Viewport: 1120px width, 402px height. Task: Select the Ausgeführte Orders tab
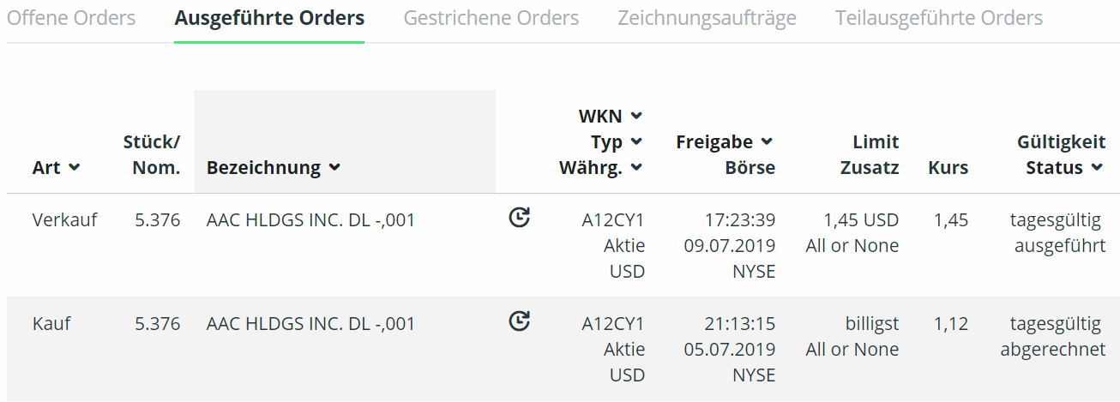pos(269,18)
